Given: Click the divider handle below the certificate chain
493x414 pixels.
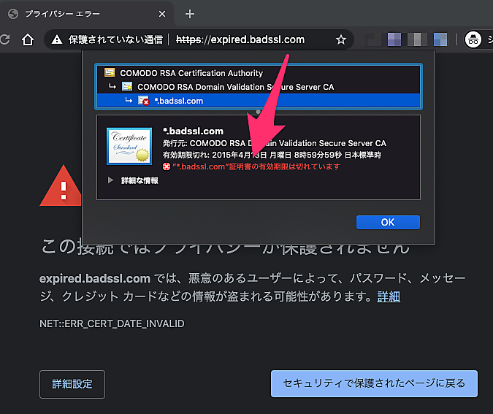Looking at the screenshot, I should (258, 112).
